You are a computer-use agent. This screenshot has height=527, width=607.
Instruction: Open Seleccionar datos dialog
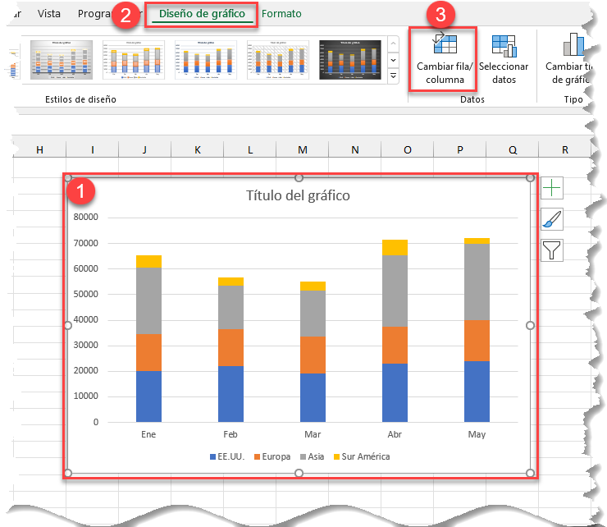click(504, 59)
